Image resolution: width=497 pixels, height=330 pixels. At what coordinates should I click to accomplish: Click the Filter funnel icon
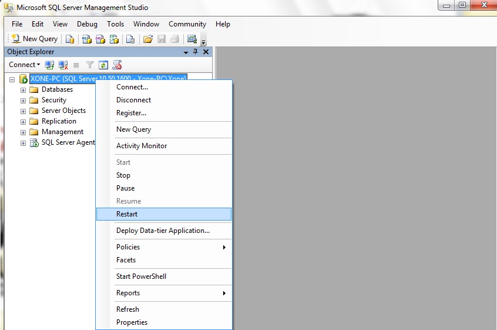point(90,65)
